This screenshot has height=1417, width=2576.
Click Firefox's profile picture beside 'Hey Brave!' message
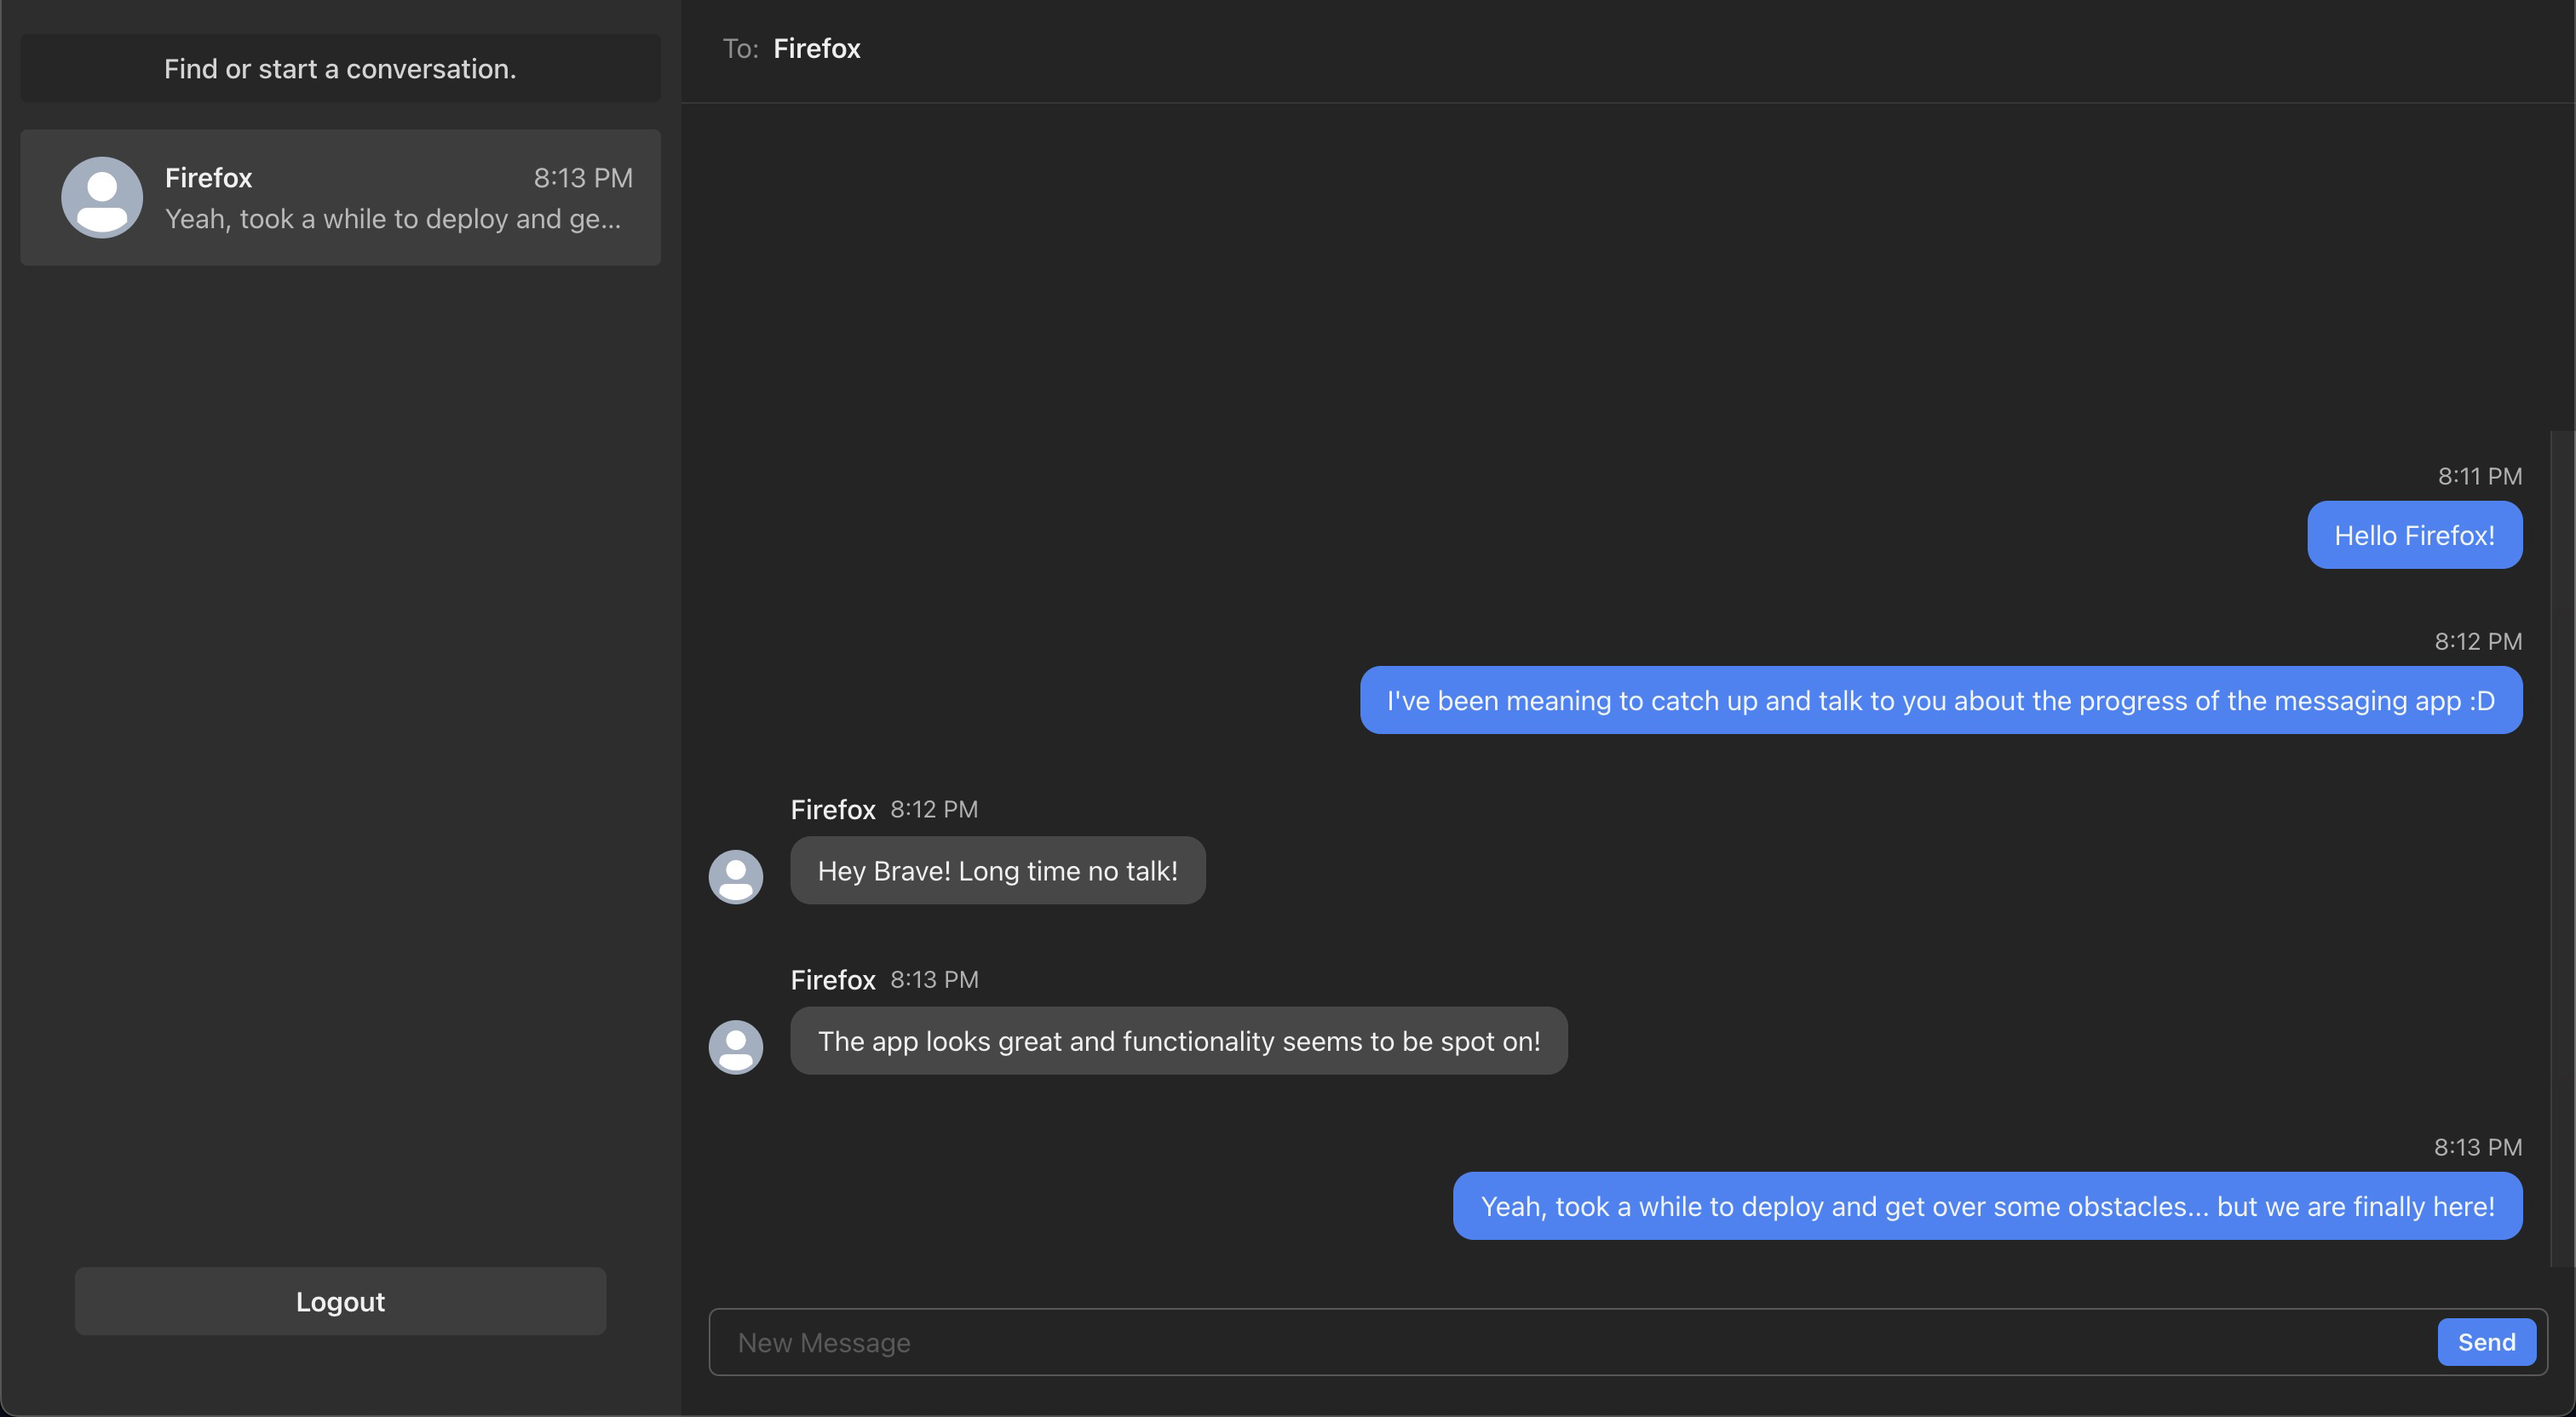(735, 875)
